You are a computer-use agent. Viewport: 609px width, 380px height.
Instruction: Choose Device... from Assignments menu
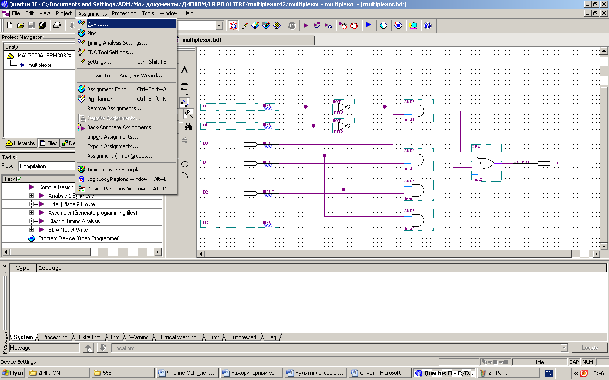click(x=127, y=24)
